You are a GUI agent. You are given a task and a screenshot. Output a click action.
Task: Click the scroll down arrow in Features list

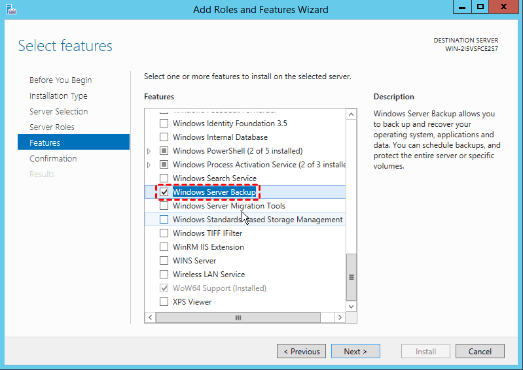[351, 307]
